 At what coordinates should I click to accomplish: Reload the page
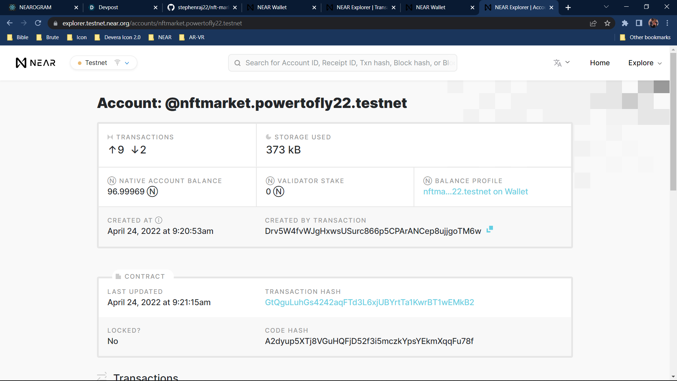[38, 23]
